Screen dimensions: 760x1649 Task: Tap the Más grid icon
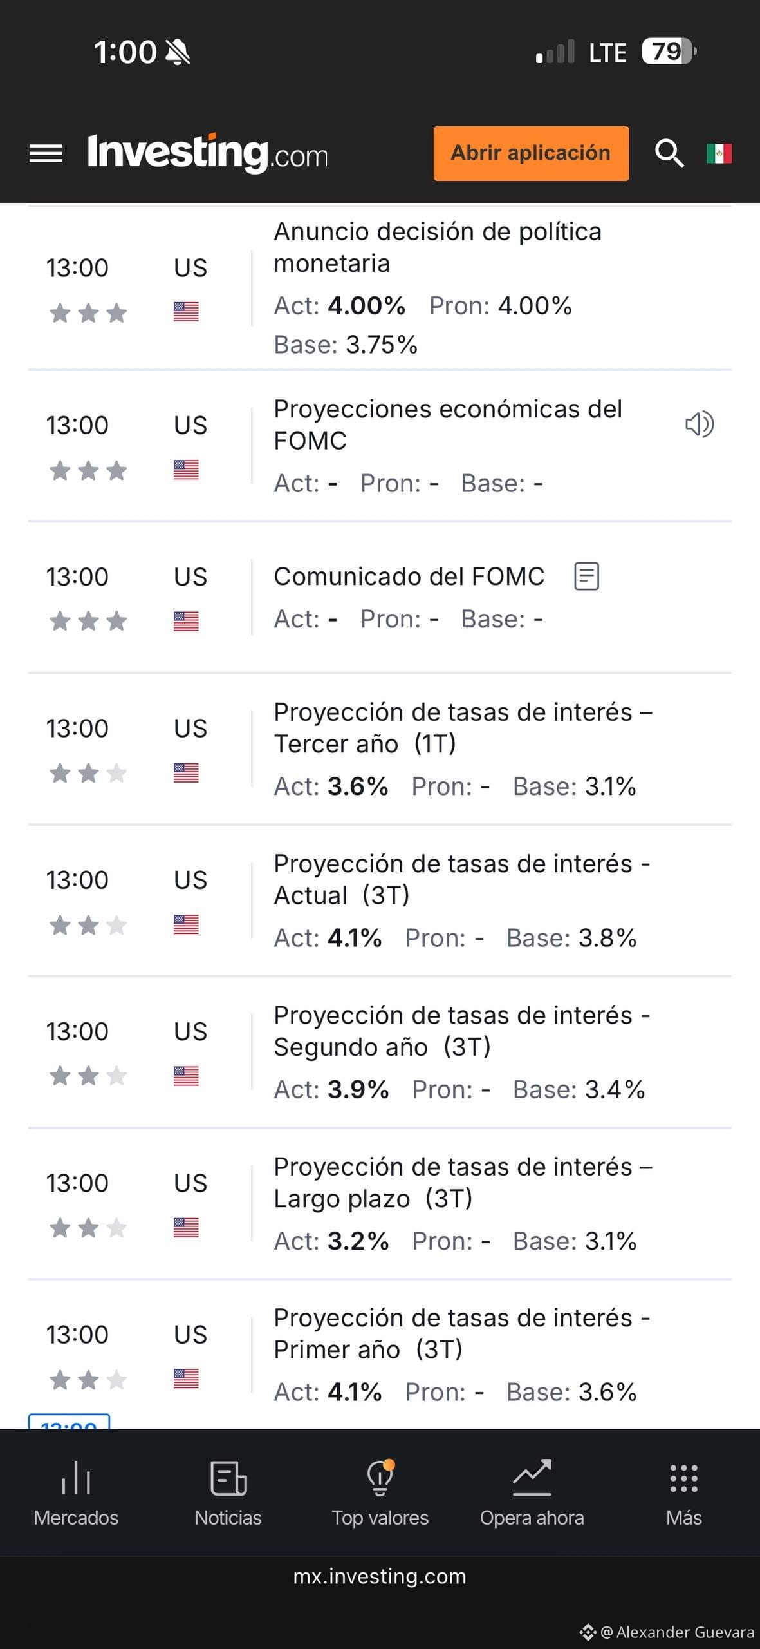click(x=683, y=1493)
